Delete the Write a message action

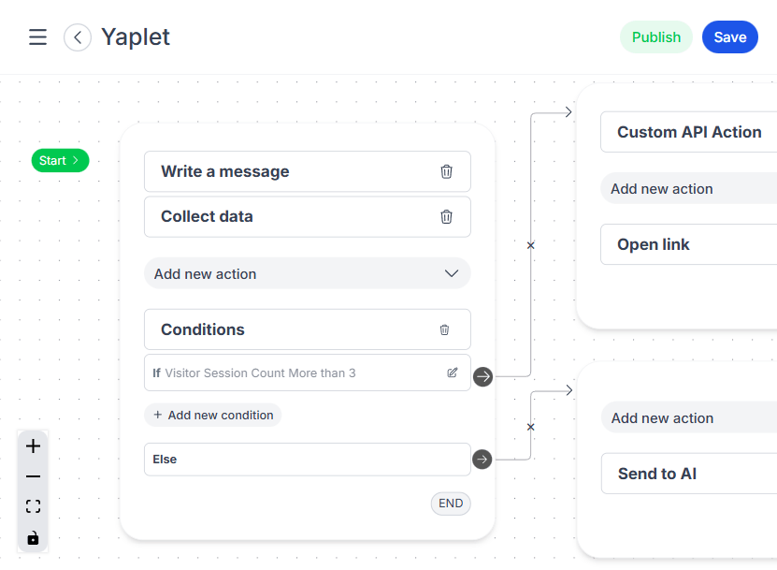(x=446, y=171)
